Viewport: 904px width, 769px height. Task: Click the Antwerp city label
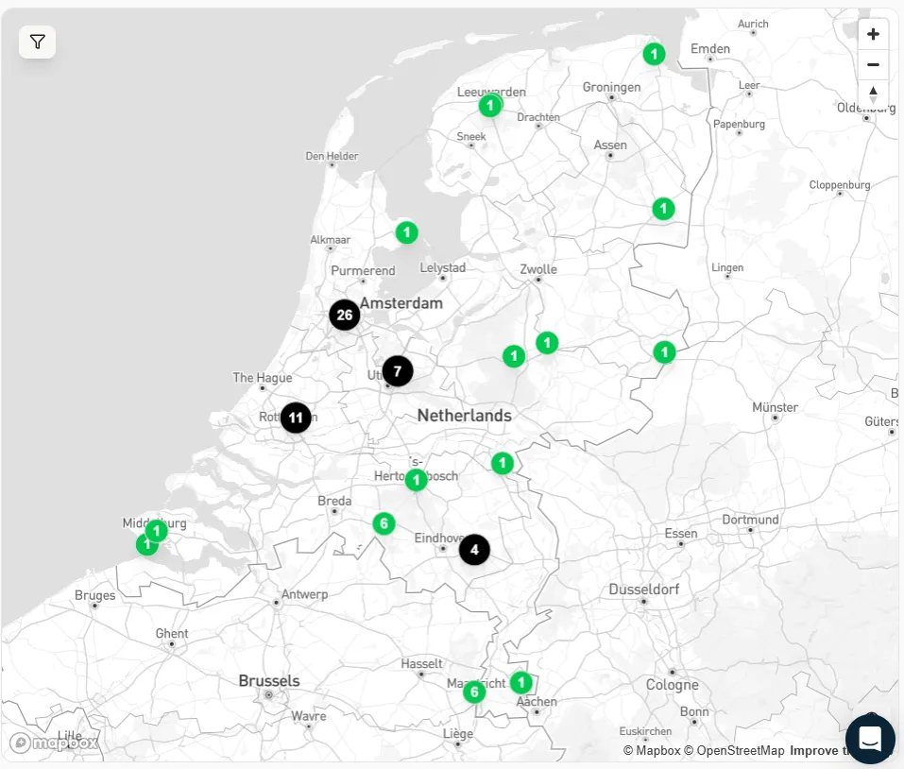click(x=304, y=594)
